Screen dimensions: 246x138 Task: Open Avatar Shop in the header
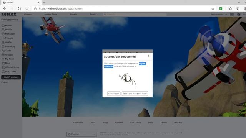[51, 15]
